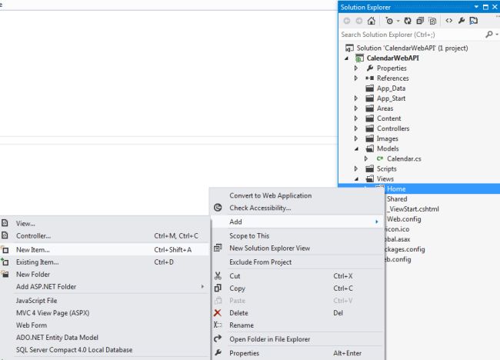Toggle Show All Files icon
The width and height of the screenshot is (500, 360).
432,21
